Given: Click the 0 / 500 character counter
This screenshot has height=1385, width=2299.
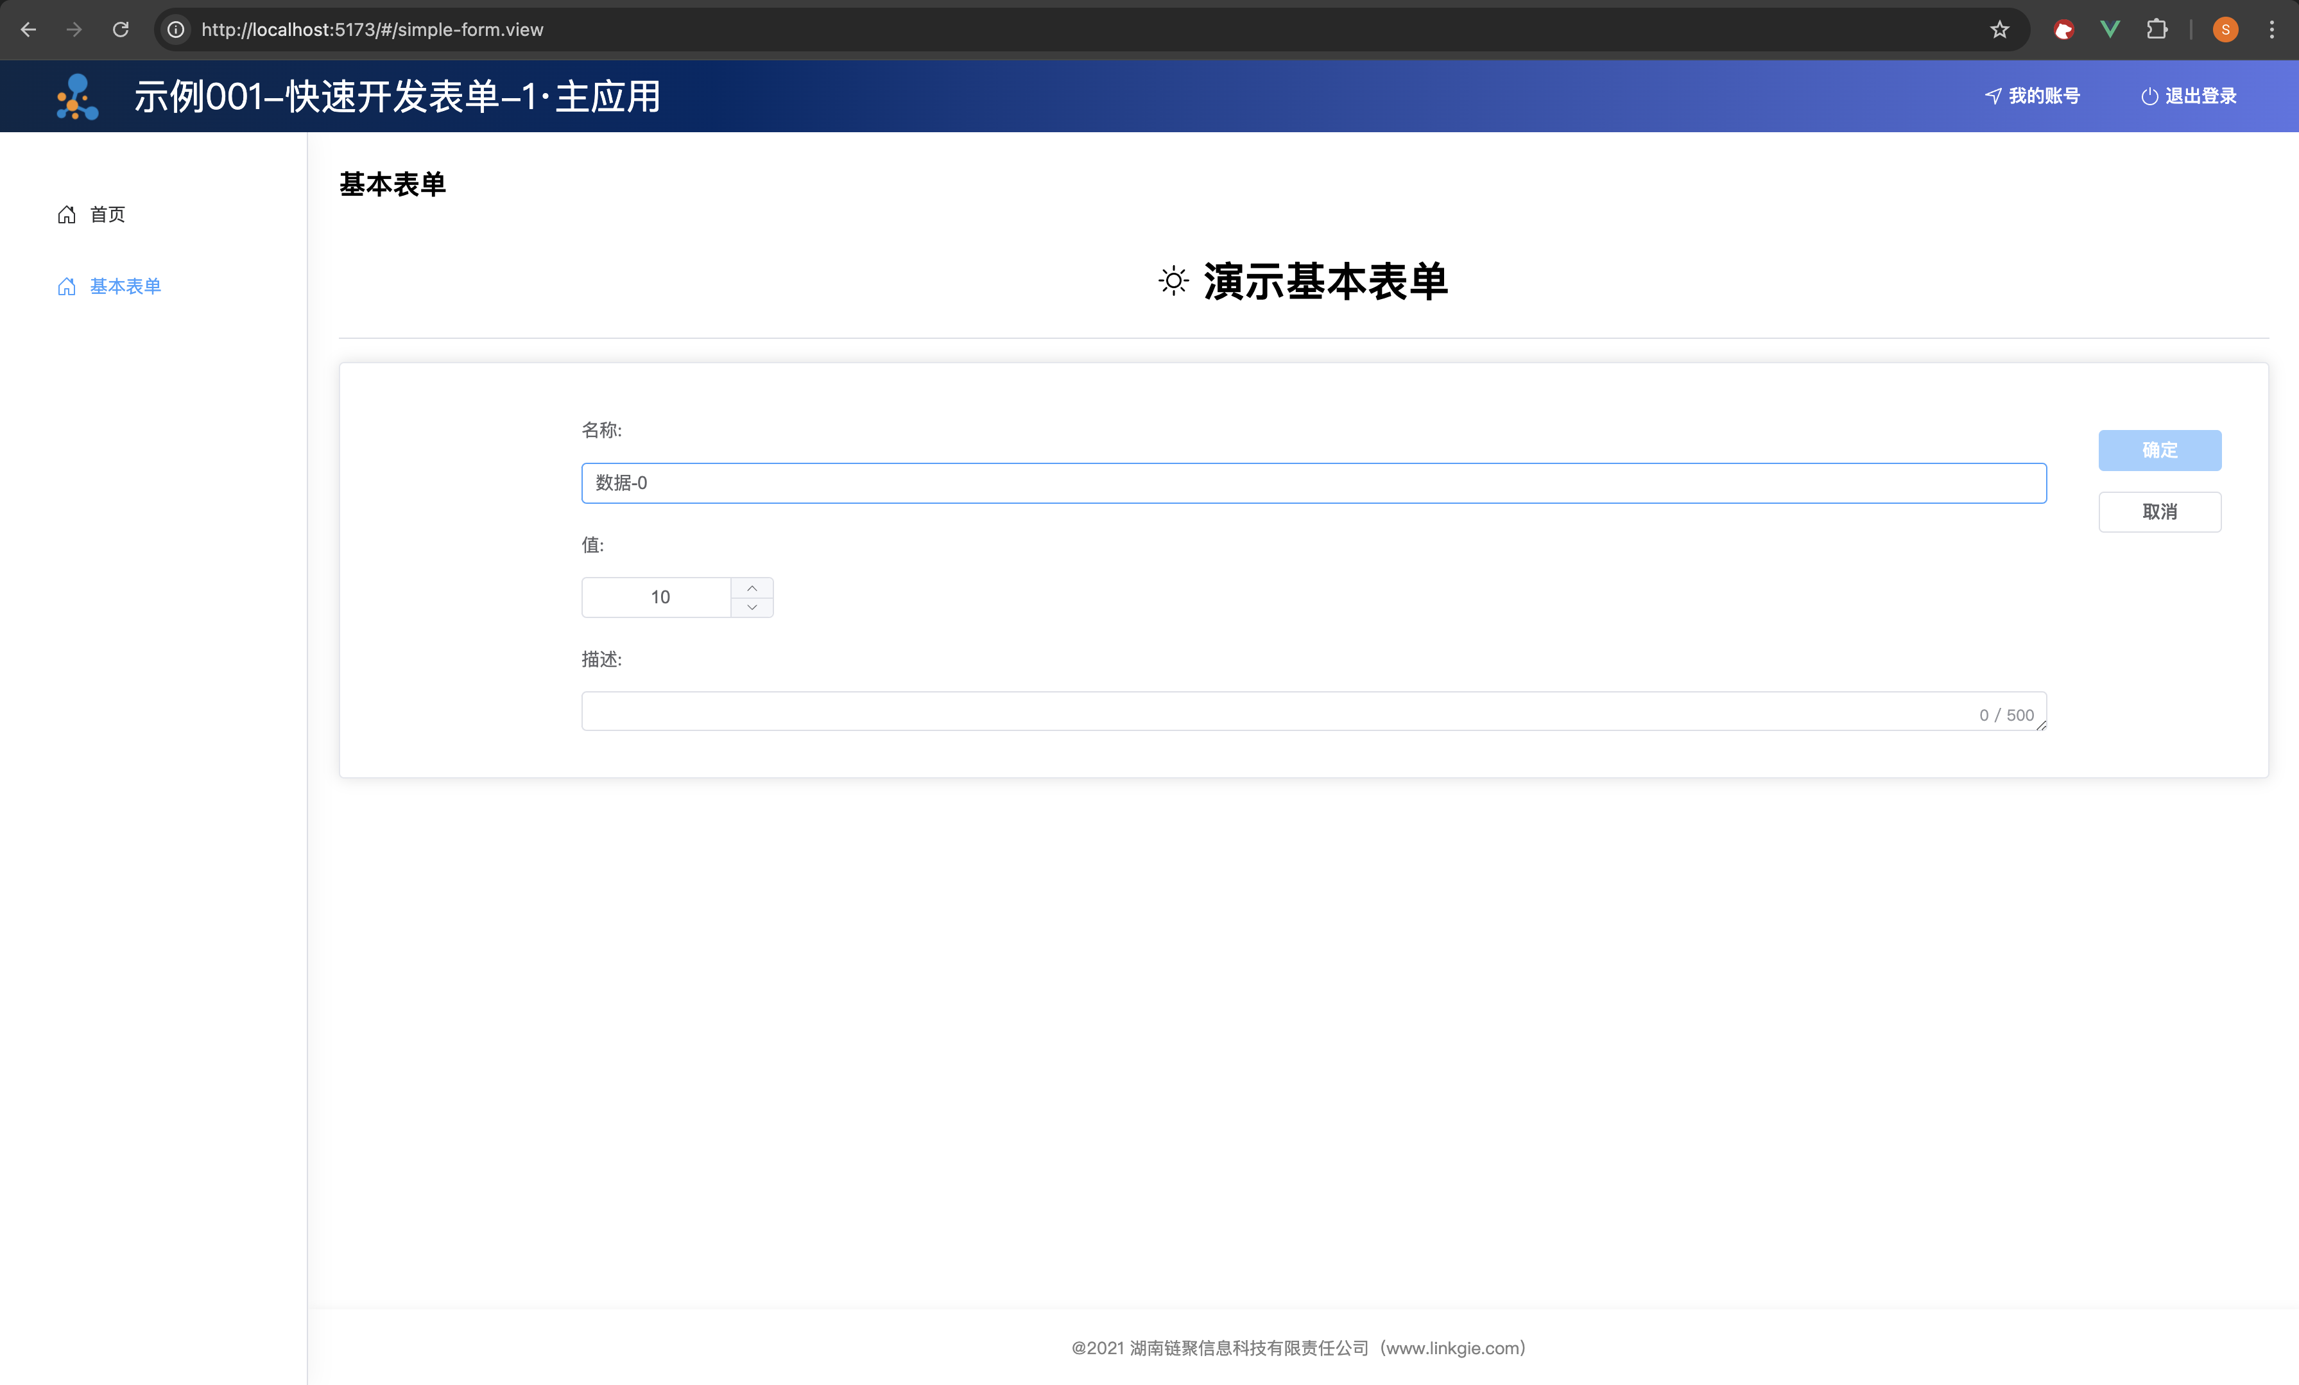Looking at the screenshot, I should [2006, 715].
